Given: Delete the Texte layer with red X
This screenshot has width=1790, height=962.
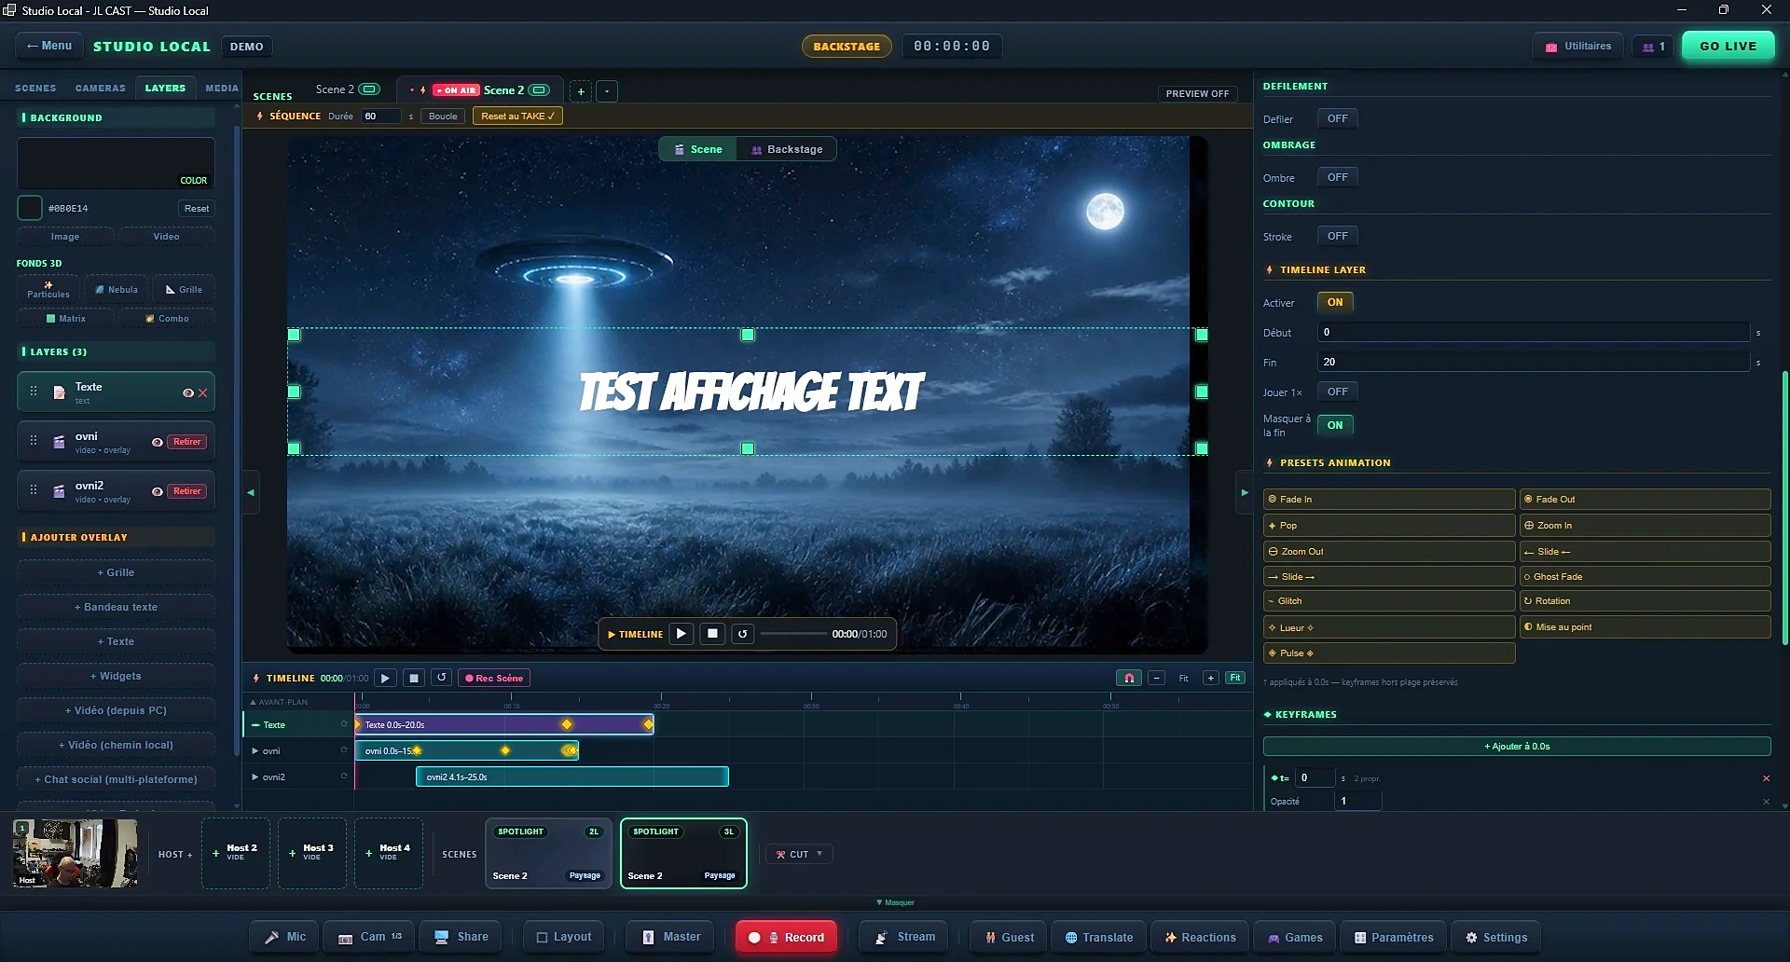Looking at the screenshot, I should click(203, 392).
